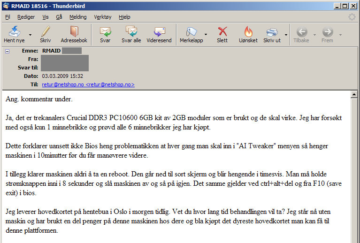Reply to everyone with Svar alle
The height and width of the screenshot is (243, 360).
click(131, 34)
